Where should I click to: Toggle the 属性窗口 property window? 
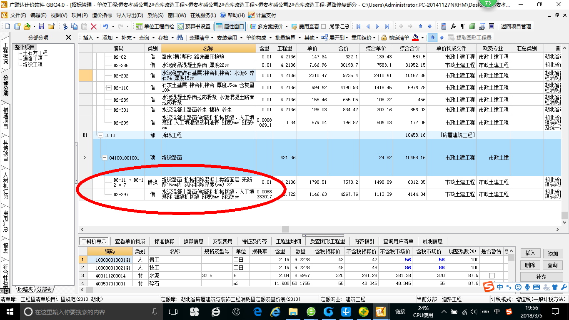230,26
